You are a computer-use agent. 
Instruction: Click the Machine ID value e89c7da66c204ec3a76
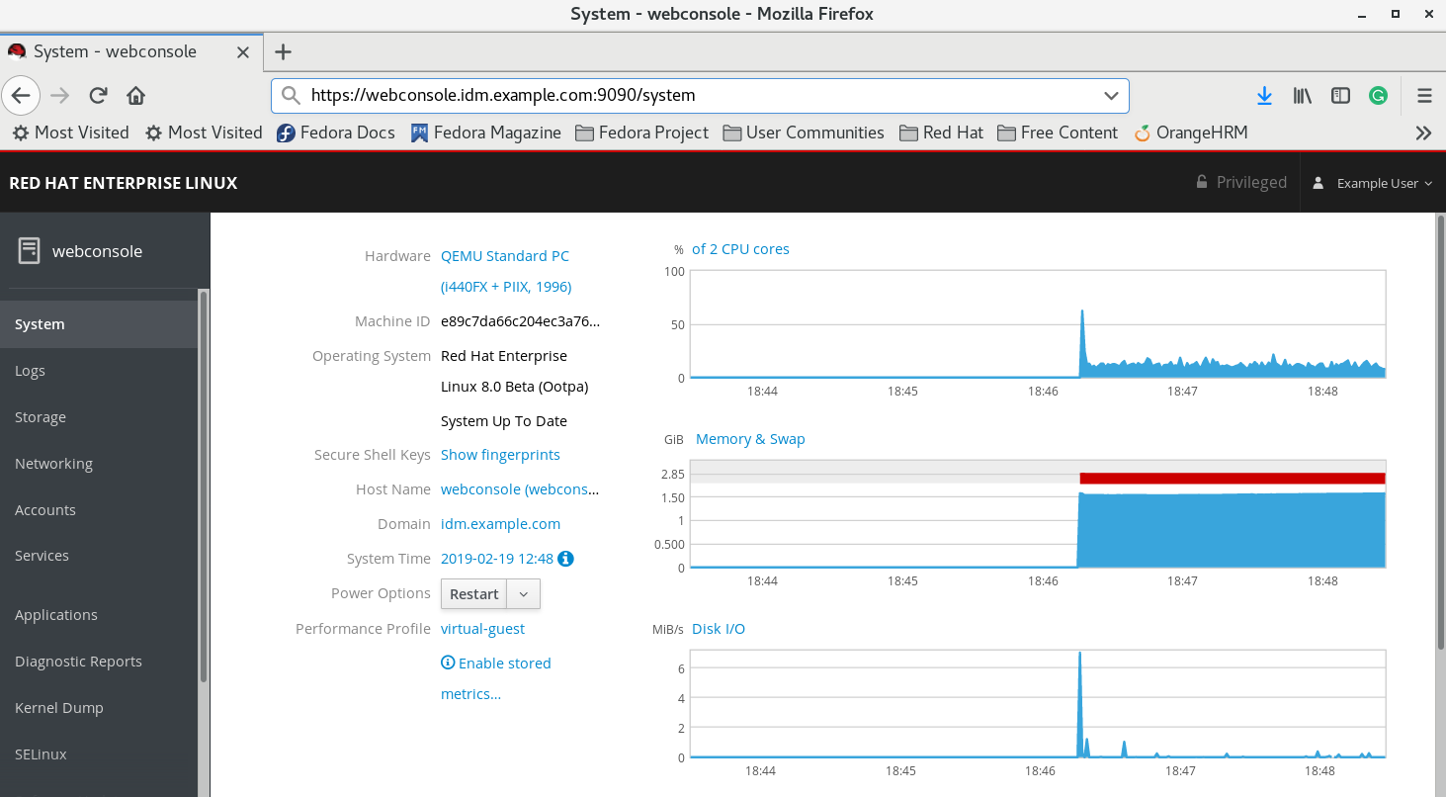pos(520,321)
